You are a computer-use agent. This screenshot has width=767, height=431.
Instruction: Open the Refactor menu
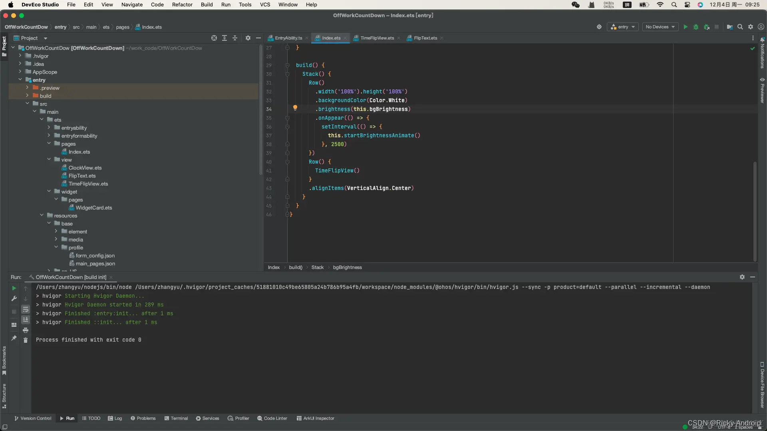click(182, 5)
